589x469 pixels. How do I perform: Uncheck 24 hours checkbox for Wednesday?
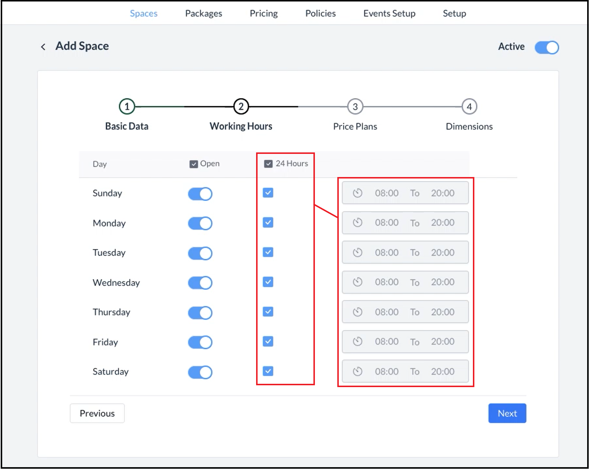(268, 282)
